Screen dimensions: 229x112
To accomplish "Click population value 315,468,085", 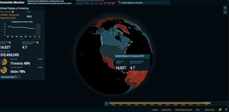I will (10, 55).
